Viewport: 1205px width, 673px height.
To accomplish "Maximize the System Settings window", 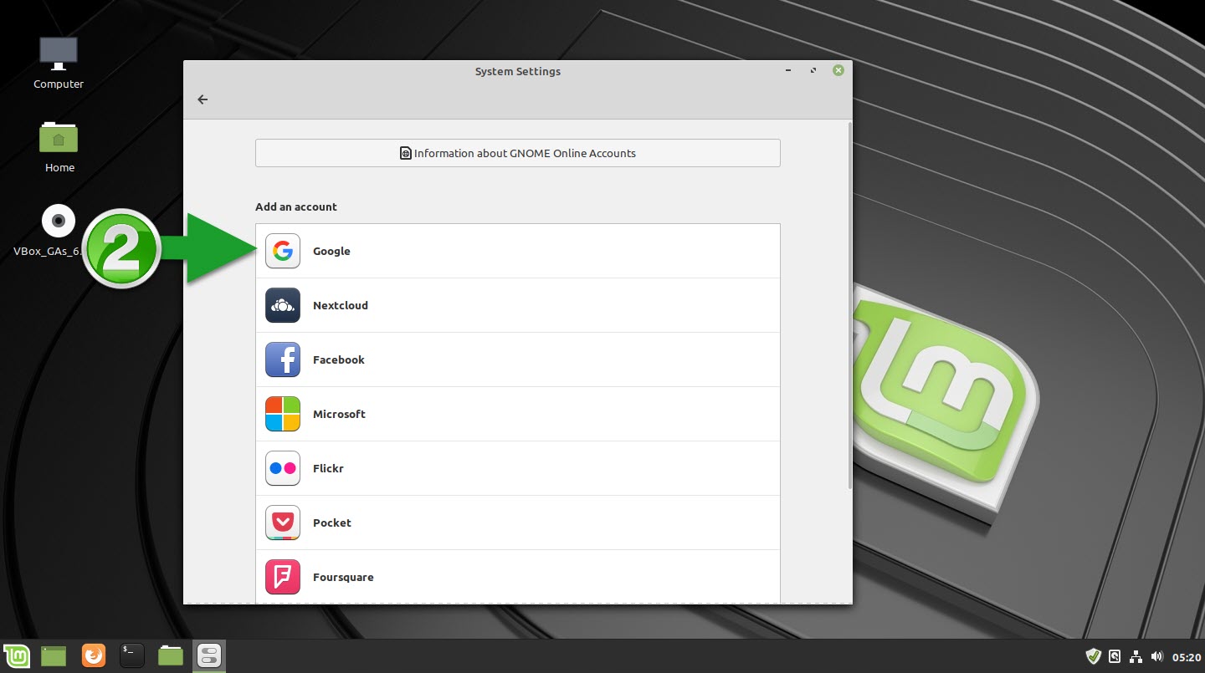I will (813, 71).
